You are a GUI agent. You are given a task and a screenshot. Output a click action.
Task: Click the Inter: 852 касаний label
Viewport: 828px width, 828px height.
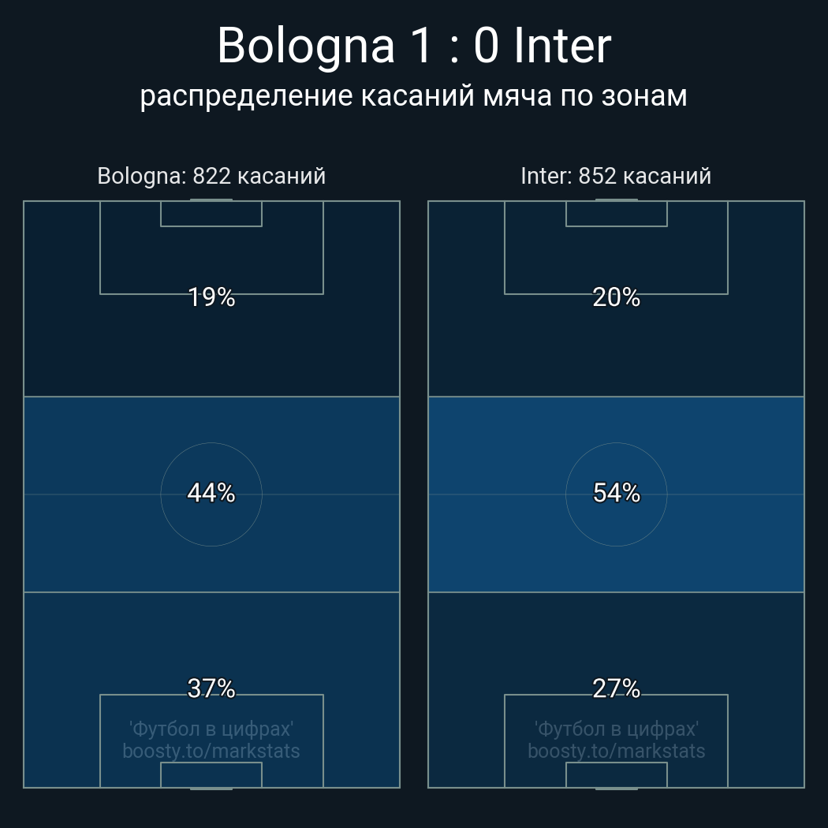click(x=616, y=176)
